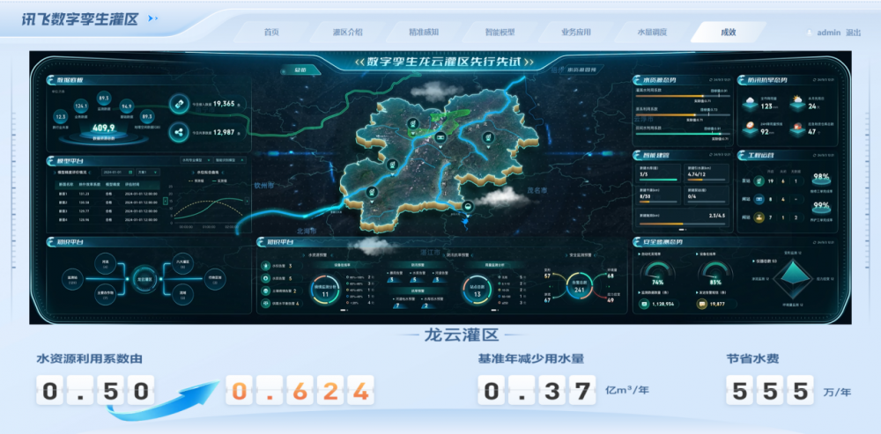This screenshot has width=881, height=434.
Task: Select the 监测站 graph node
Action: pyautogui.click(x=72, y=279)
